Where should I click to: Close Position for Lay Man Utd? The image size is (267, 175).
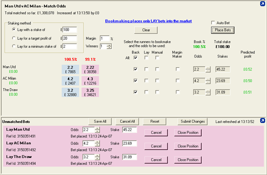pyautogui.click(x=188, y=133)
